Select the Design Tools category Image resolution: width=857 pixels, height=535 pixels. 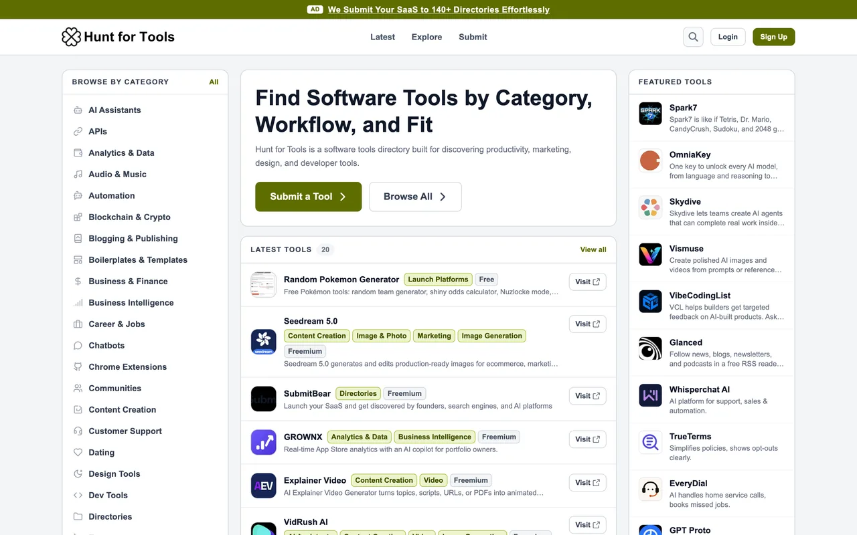(145, 473)
